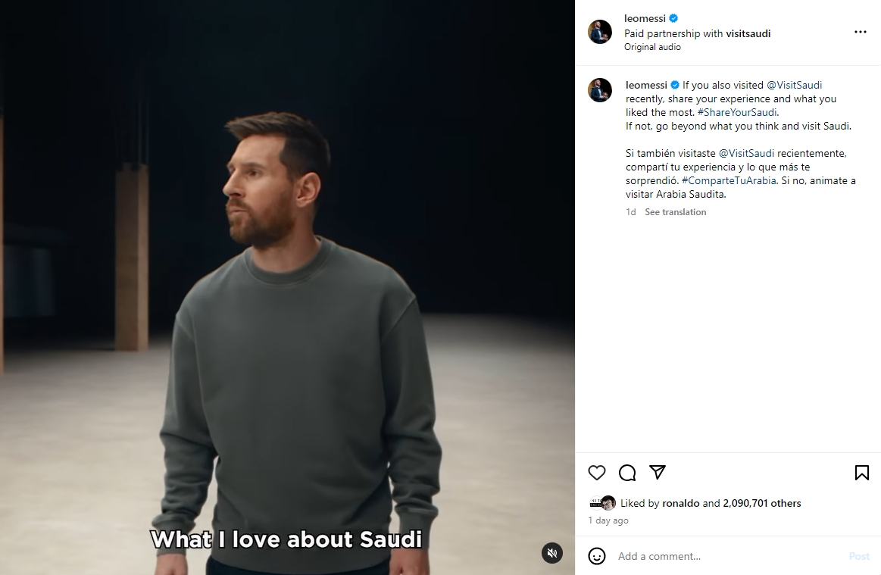
Task: Expand See translation for the caption
Action: point(675,212)
